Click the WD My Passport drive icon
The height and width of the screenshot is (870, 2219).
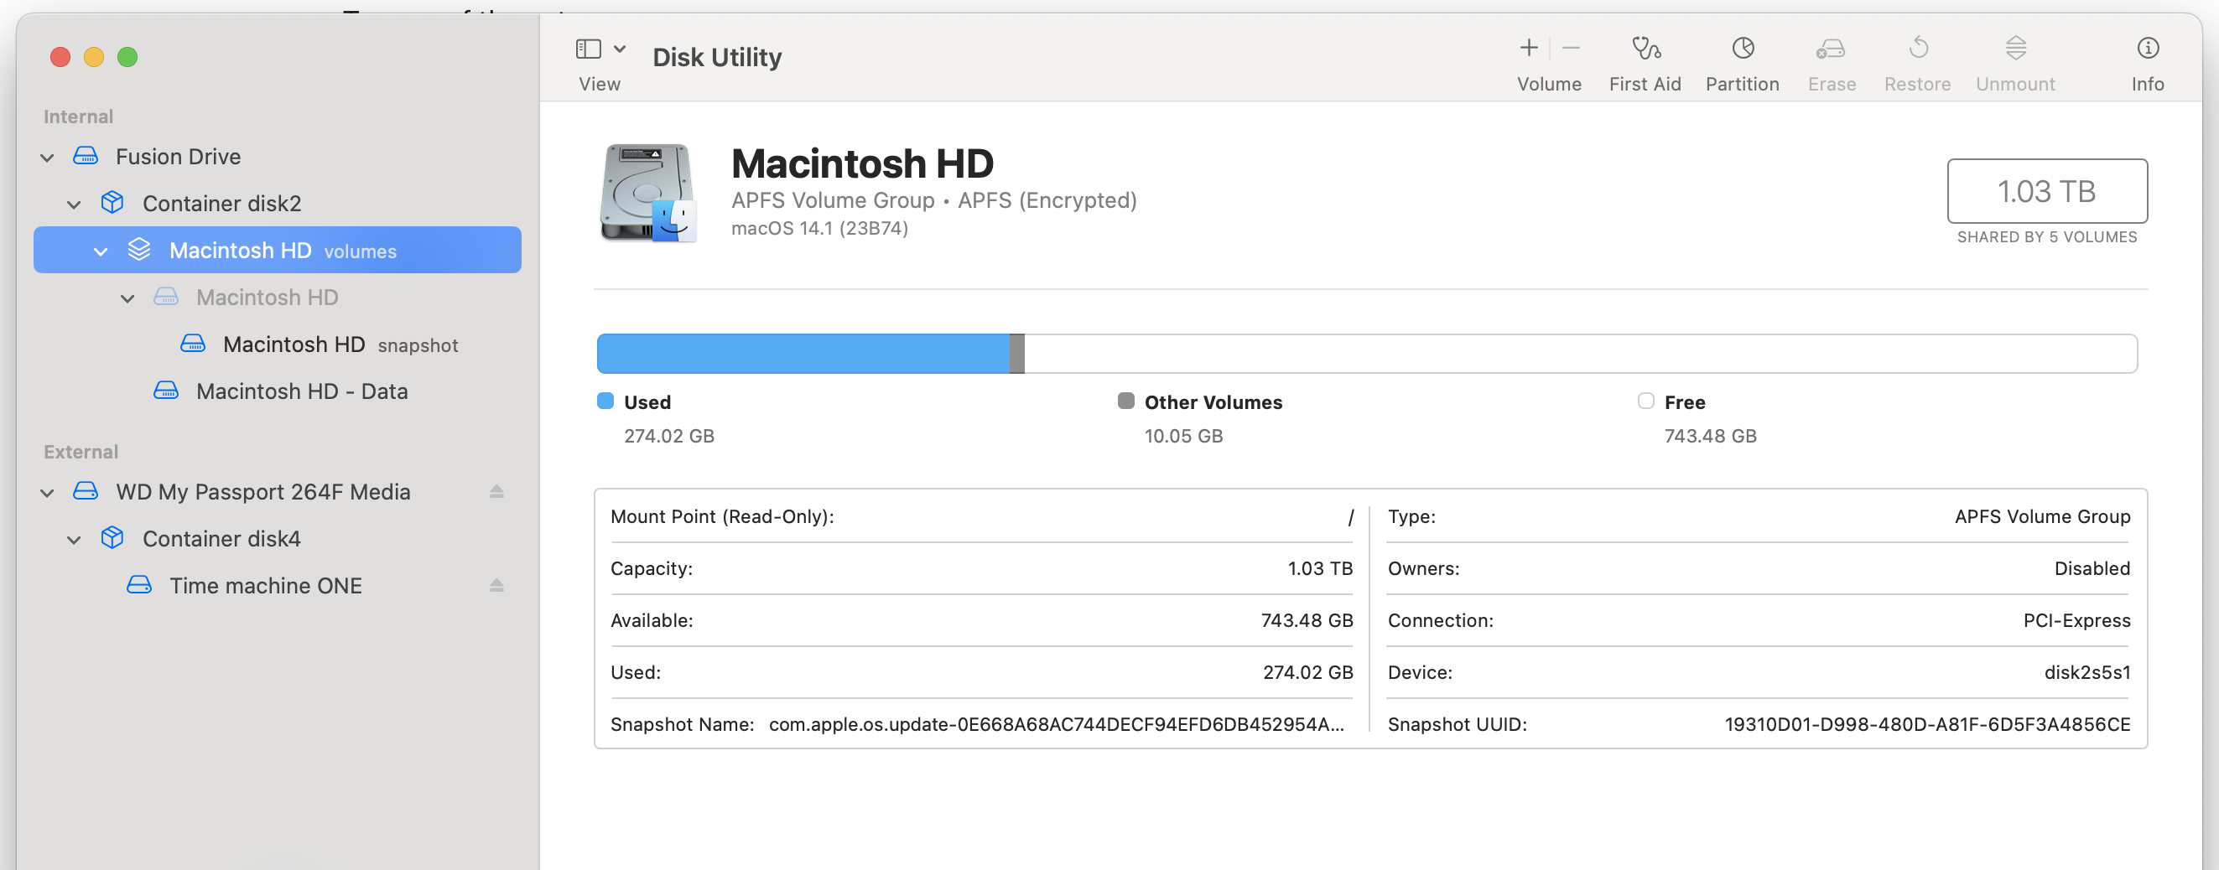(86, 491)
